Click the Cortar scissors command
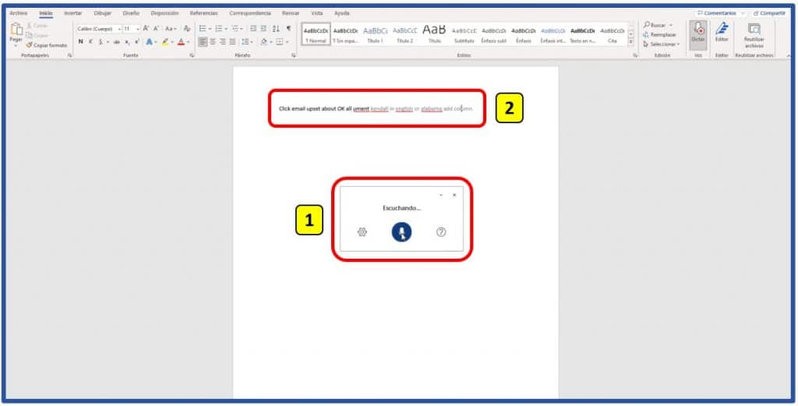Screen dimensions: 798x406 (37, 26)
